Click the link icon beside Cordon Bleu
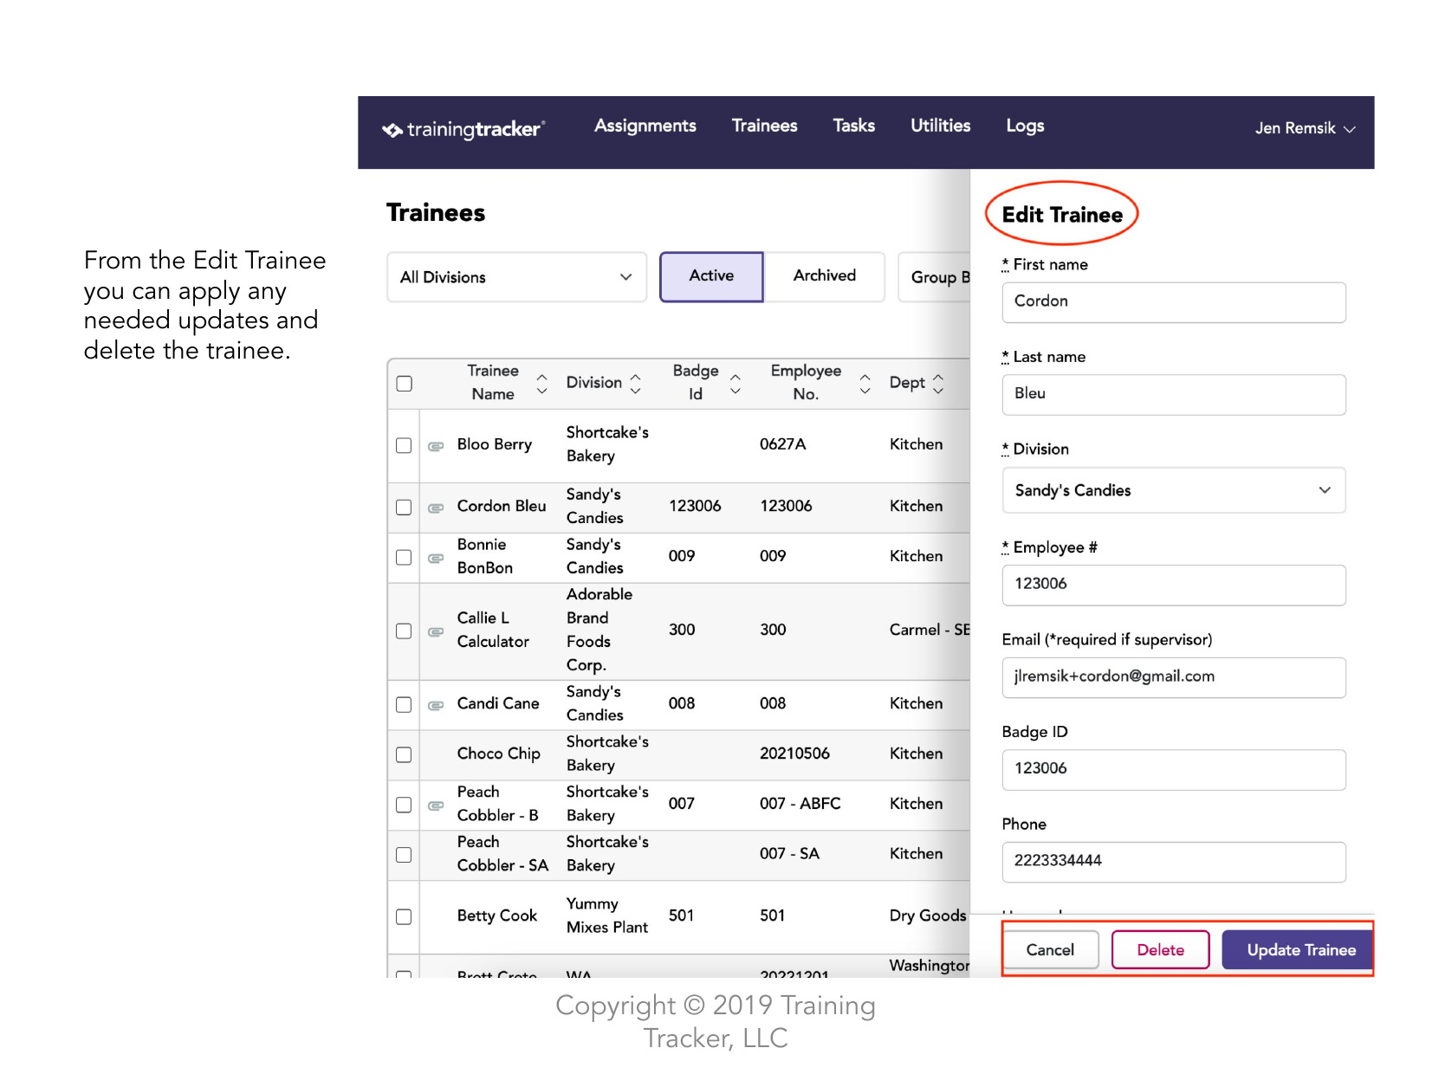 click(x=436, y=508)
